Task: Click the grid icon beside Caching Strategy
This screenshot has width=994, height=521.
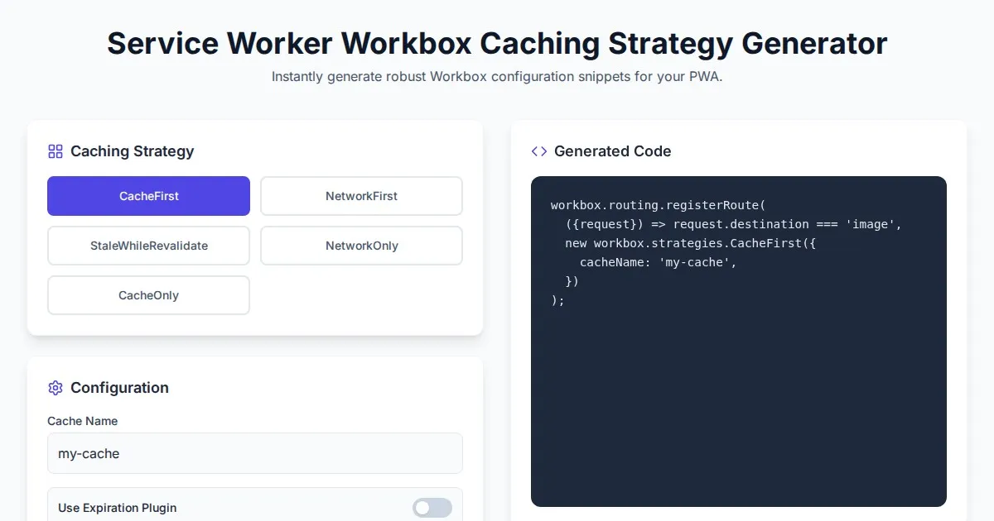Action: [55, 151]
